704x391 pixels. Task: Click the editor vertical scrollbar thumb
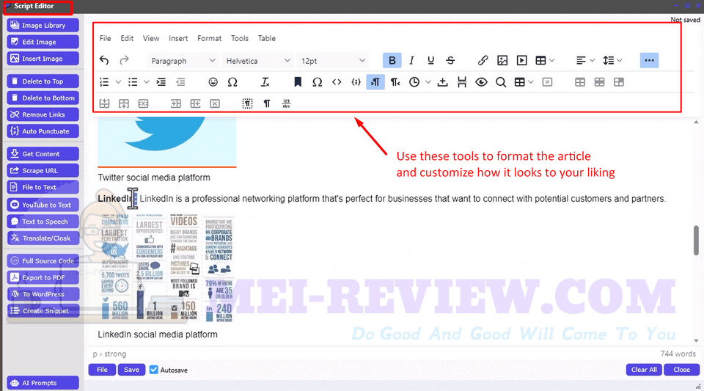point(696,240)
